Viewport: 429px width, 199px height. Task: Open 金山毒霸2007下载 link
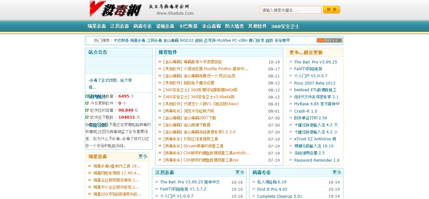[200, 118]
